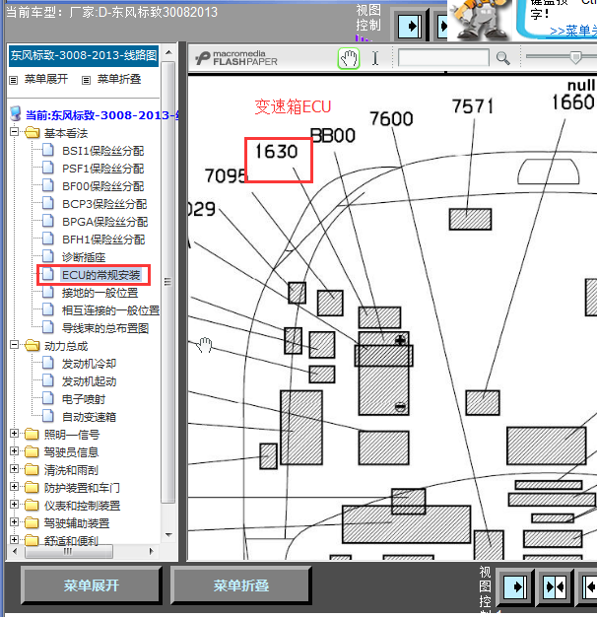Click the 菜单展开 list icon in sidebar

(14, 80)
